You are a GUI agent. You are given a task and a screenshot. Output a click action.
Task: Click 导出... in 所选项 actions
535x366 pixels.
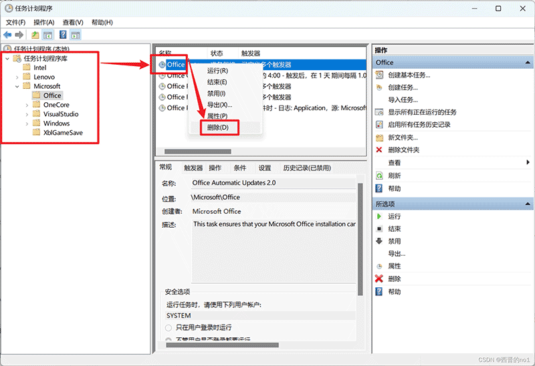(x=397, y=254)
